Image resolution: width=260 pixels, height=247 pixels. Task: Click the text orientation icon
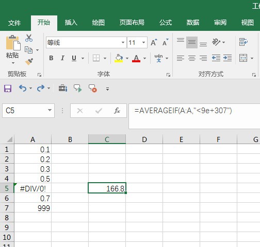[216, 42]
